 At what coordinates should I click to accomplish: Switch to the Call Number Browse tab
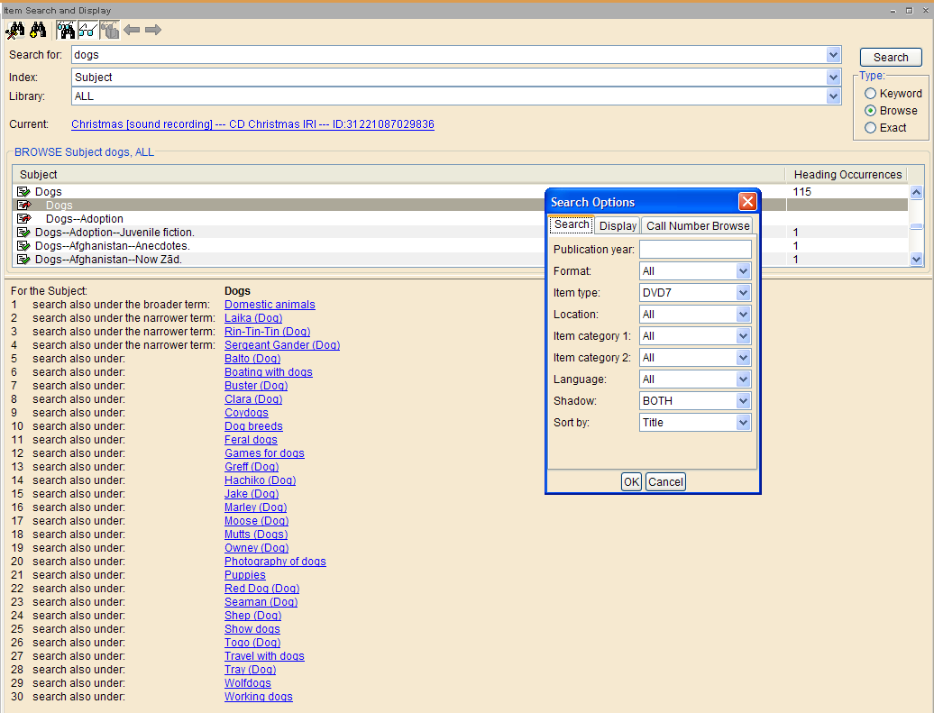(698, 225)
